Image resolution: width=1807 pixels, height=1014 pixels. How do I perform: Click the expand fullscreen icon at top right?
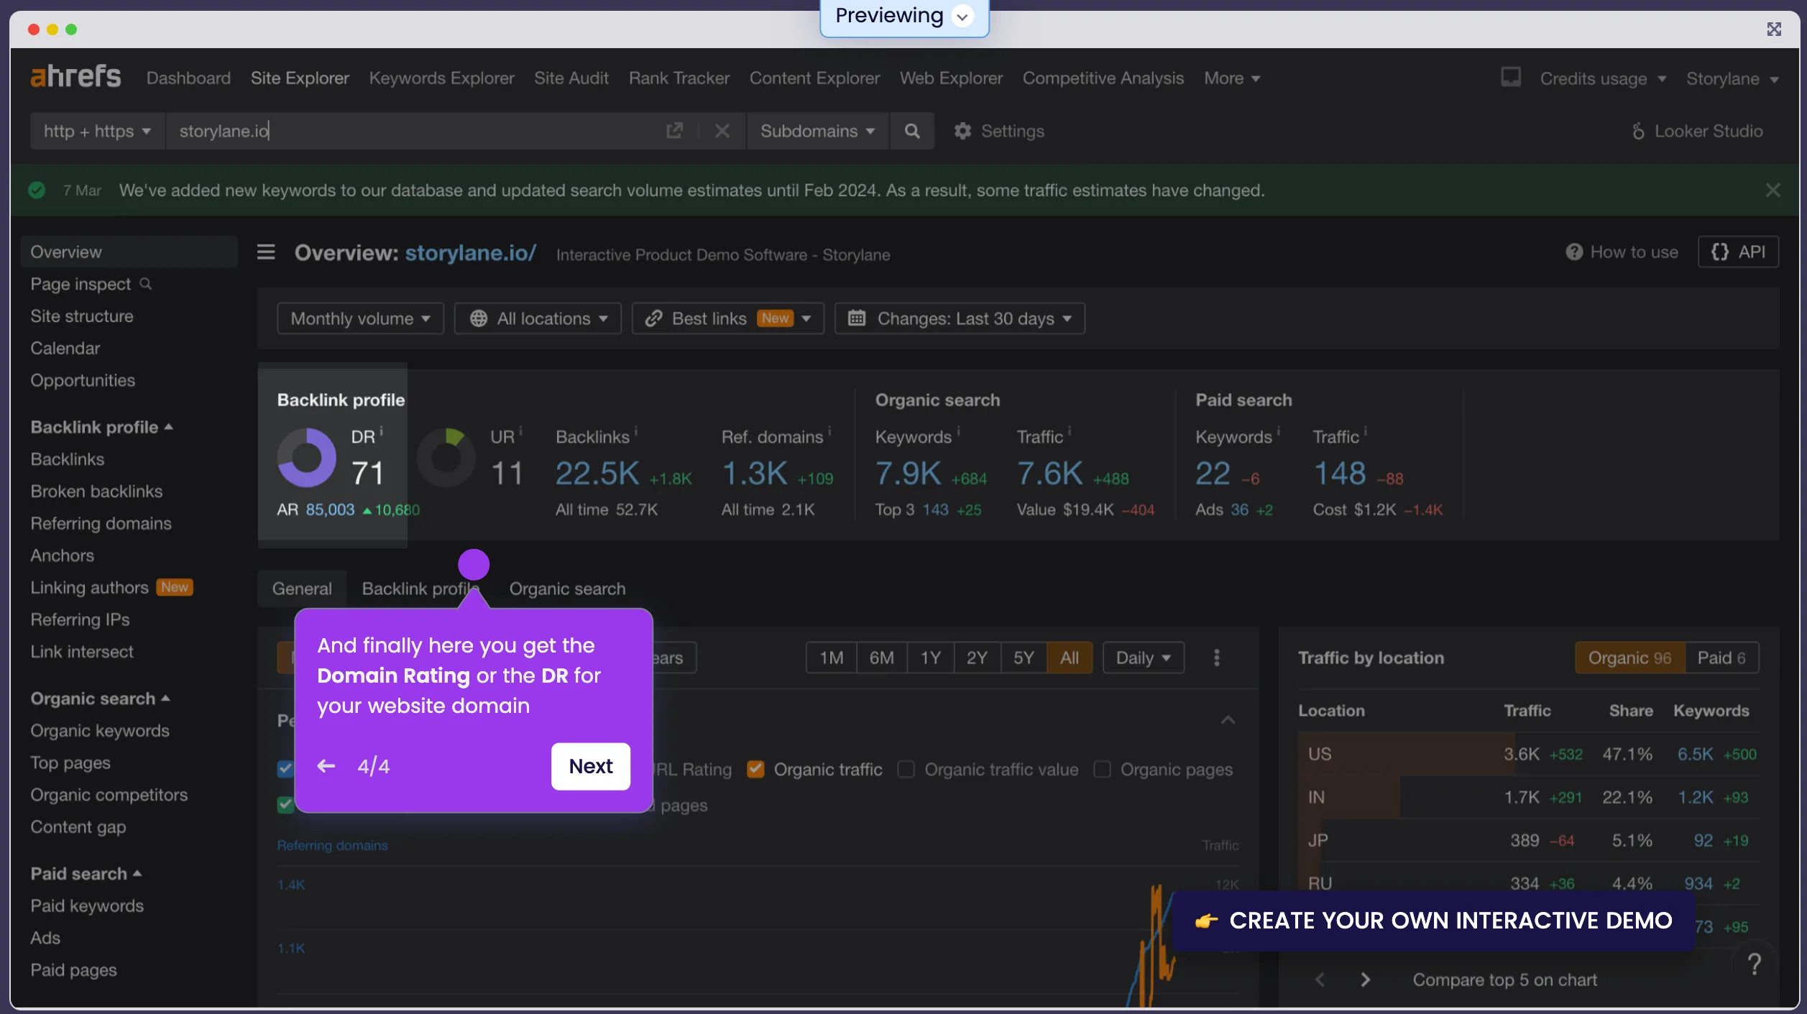tap(1774, 29)
